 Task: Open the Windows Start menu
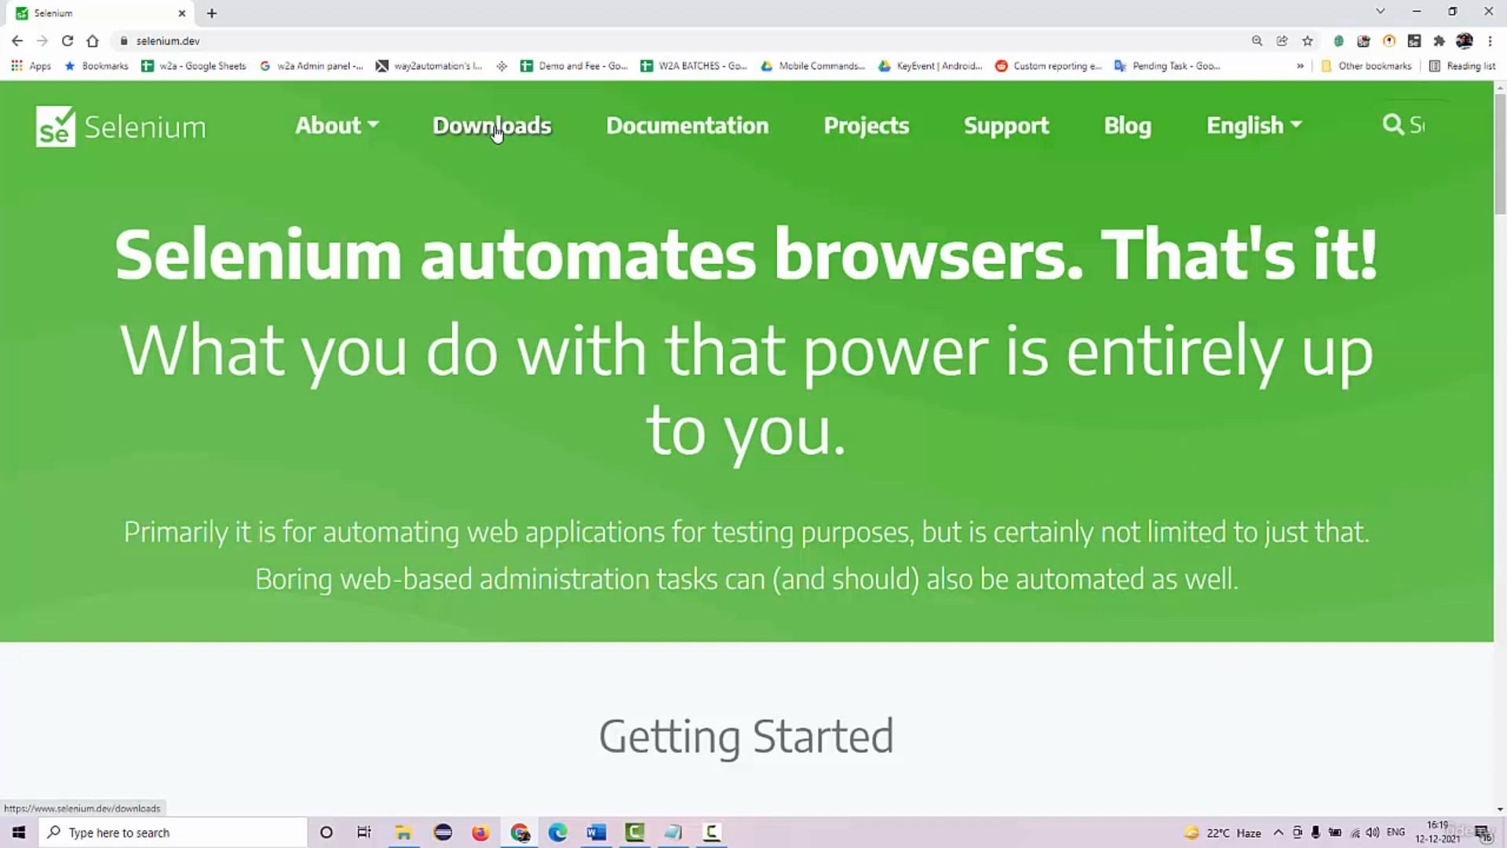(19, 832)
